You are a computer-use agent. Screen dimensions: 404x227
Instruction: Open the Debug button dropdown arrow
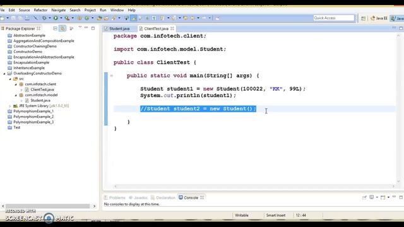pos(50,18)
